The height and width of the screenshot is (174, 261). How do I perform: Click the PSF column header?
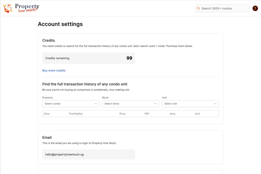coord(147,114)
